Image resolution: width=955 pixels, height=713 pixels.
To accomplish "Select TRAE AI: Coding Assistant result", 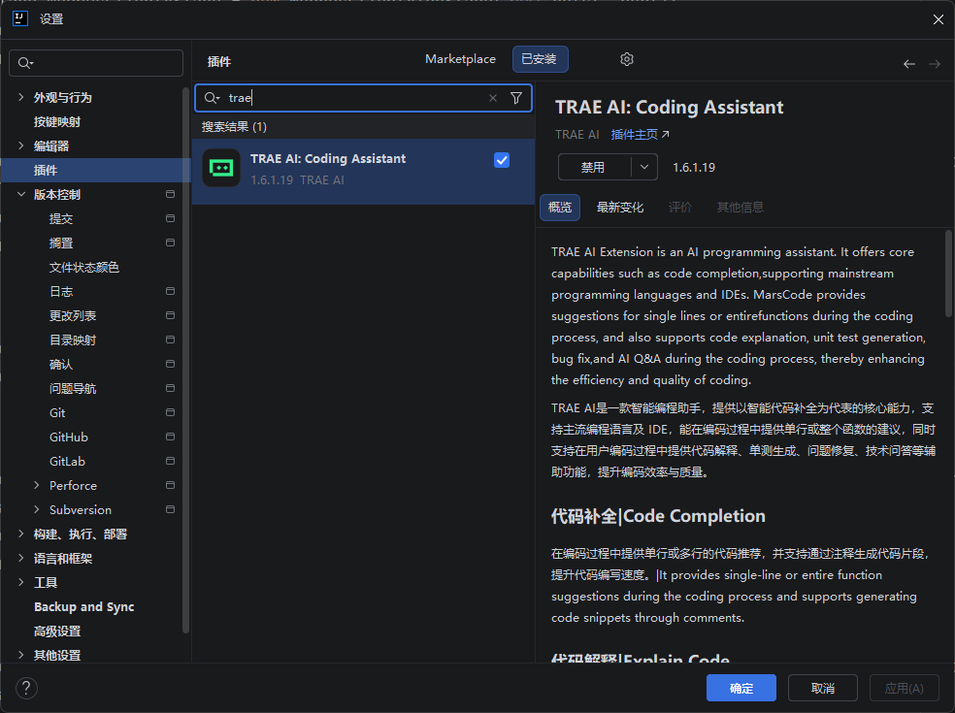I will click(363, 171).
